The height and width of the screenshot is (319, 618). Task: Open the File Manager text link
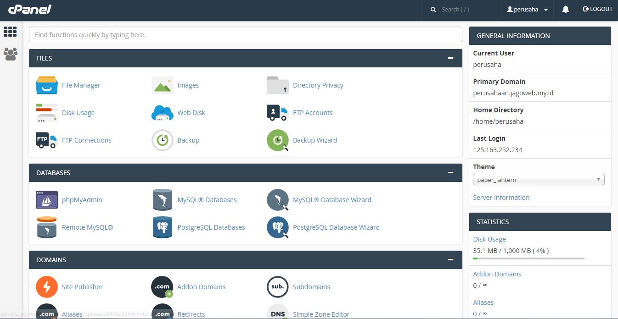click(81, 85)
